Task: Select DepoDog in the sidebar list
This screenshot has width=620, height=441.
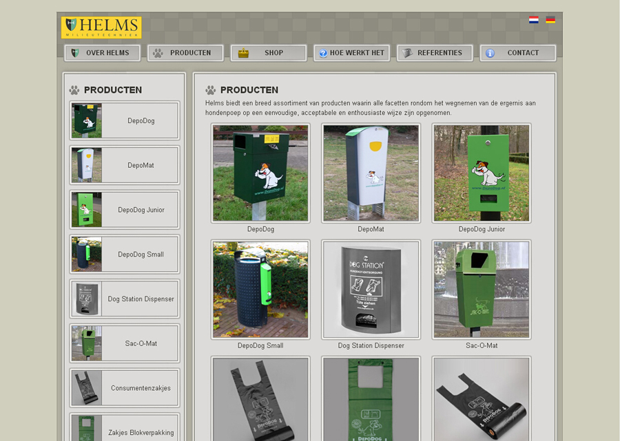Action: click(x=125, y=120)
